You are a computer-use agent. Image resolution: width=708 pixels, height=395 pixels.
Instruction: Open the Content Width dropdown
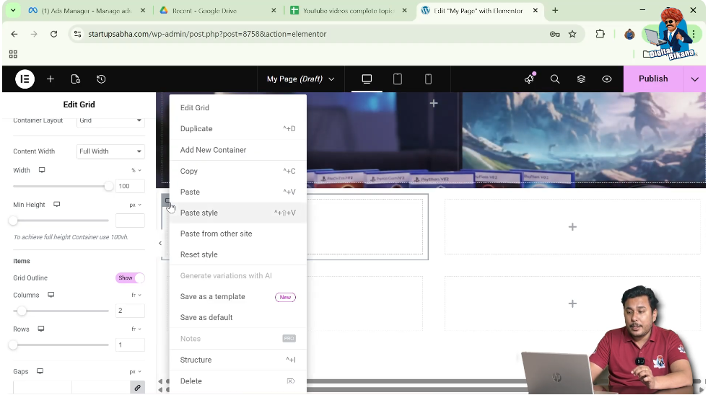click(110, 151)
